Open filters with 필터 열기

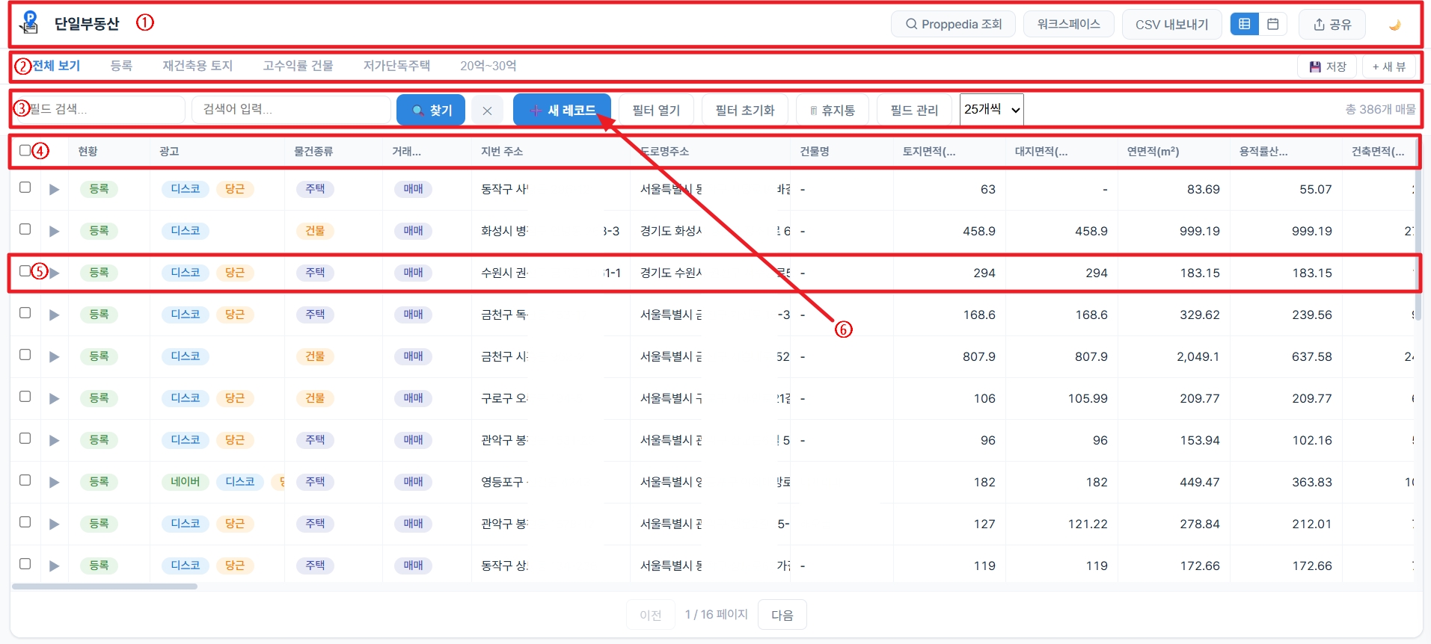(656, 110)
